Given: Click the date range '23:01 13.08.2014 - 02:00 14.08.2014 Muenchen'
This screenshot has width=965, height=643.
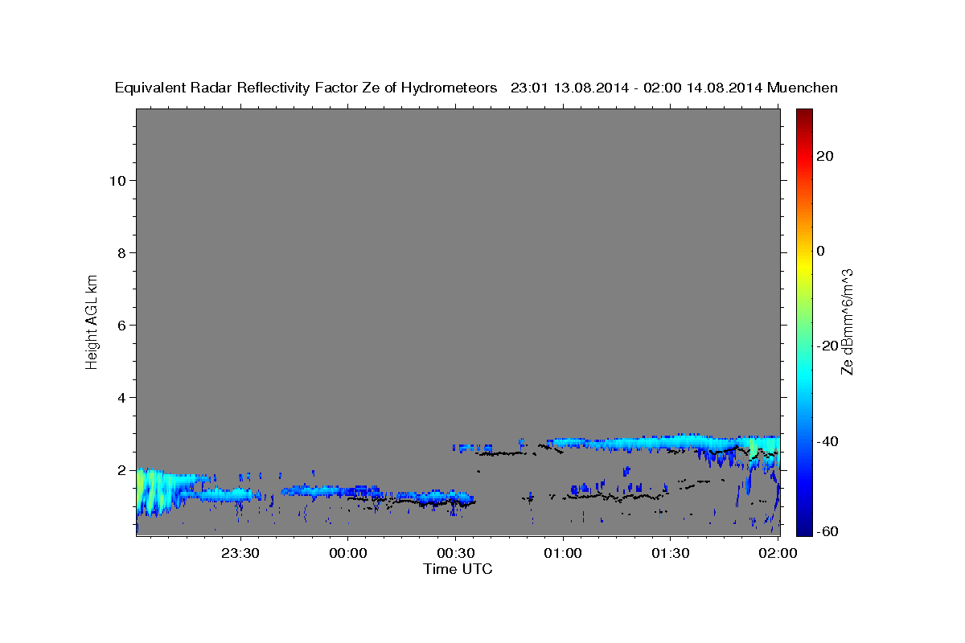Looking at the screenshot, I should (674, 88).
